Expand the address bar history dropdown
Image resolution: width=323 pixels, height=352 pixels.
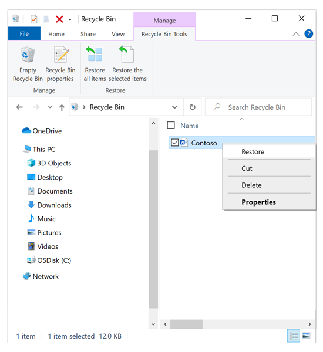(174, 107)
